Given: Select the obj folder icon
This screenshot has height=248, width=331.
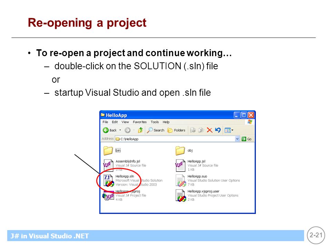Looking at the screenshot, I should (180, 151).
